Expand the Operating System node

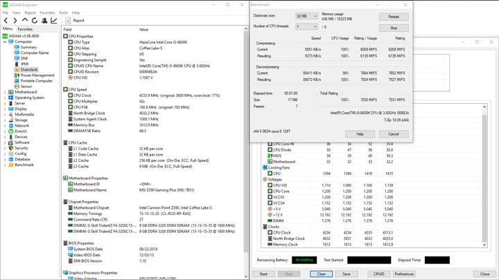tap(5, 97)
